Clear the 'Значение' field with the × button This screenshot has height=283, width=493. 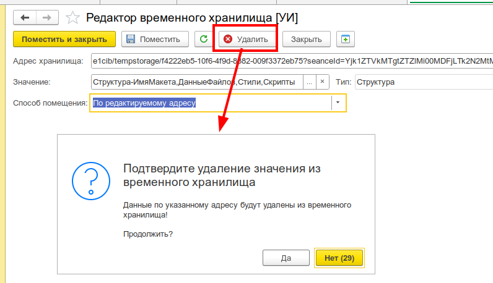pyautogui.click(x=322, y=82)
